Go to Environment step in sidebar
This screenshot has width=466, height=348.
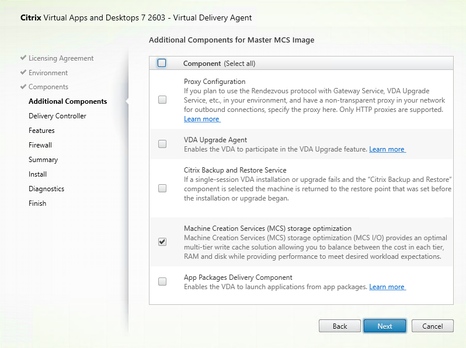[48, 73]
